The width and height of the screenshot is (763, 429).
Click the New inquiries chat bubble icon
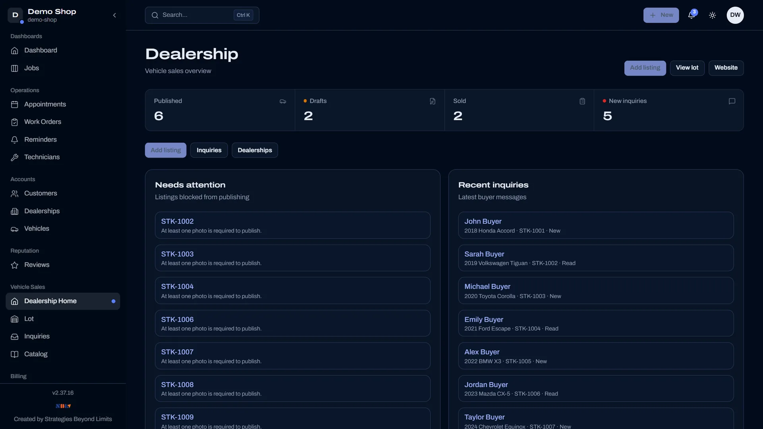[x=732, y=101]
